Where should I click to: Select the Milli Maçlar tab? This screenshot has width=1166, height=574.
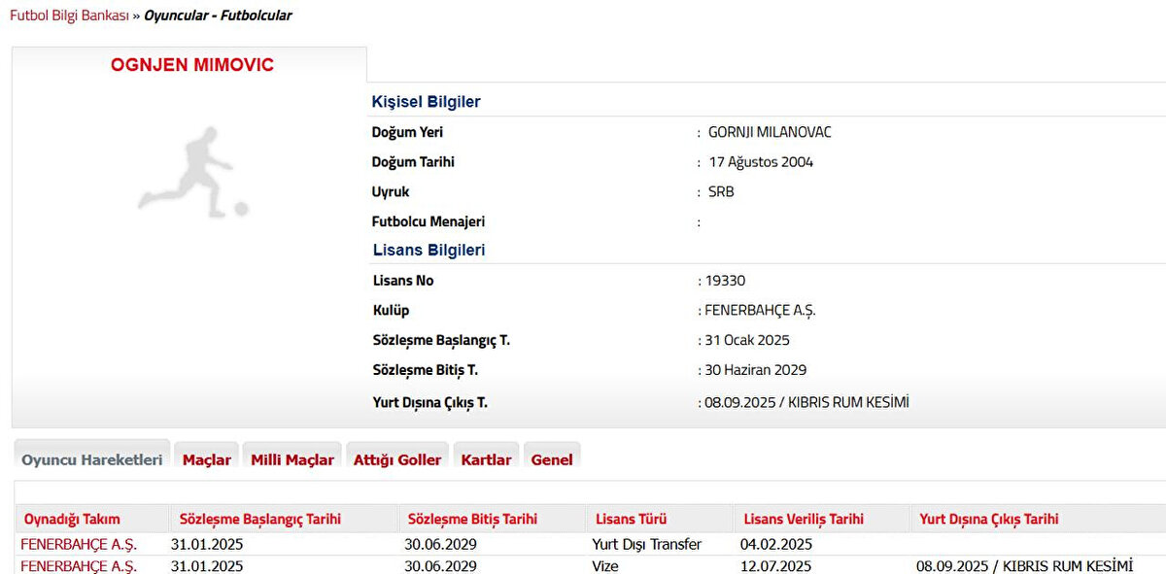[292, 459]
